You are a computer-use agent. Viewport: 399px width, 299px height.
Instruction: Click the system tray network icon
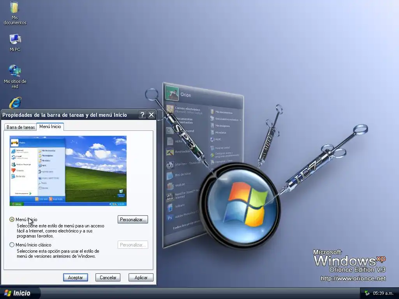click(x=367, y=293)
